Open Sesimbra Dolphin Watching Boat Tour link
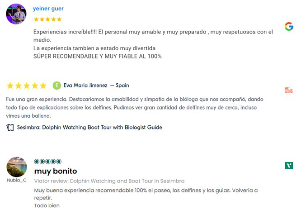Image resolution: width=301 pixels, height=215 pixels. [89, 128]
